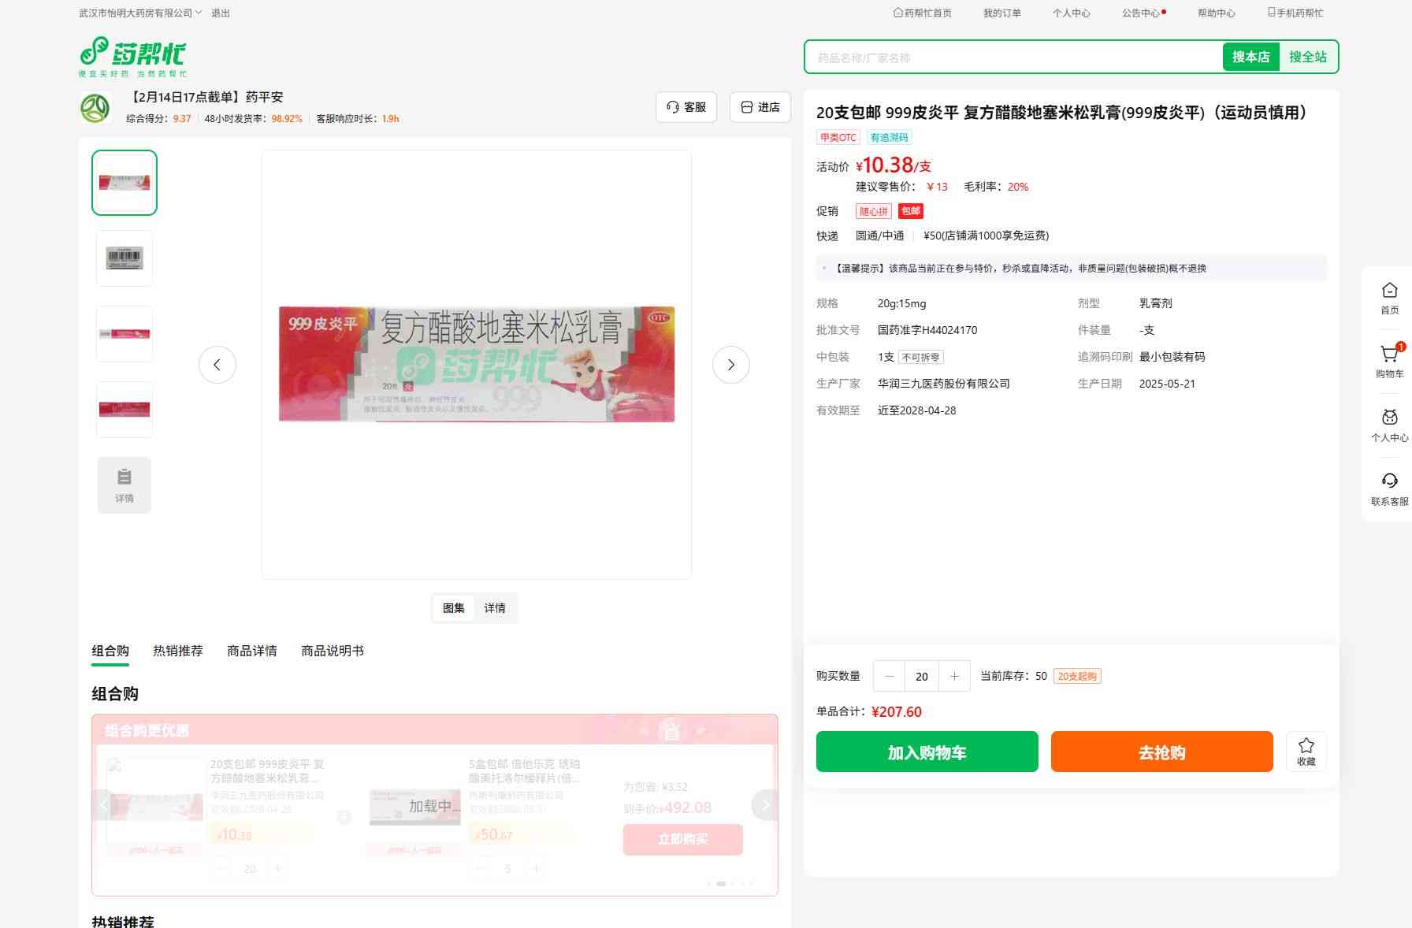Click the 加入购物车 green button
Image resolution: width=1412 pixels, height=928 pixels.
tap(927, 752)
